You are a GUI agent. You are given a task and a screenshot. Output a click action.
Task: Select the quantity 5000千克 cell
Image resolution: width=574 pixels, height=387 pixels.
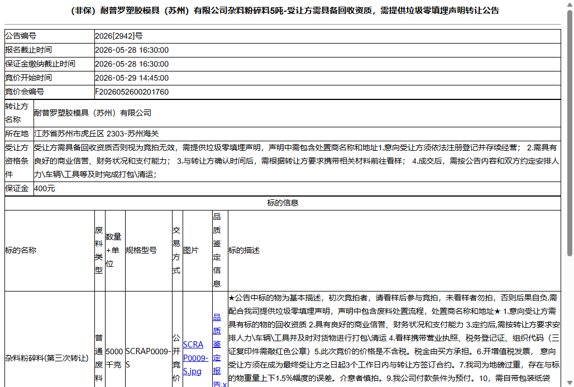(115, 358)
